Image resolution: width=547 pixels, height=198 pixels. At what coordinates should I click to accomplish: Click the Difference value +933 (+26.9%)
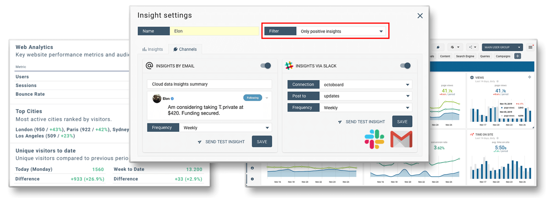tap(88, 179)
